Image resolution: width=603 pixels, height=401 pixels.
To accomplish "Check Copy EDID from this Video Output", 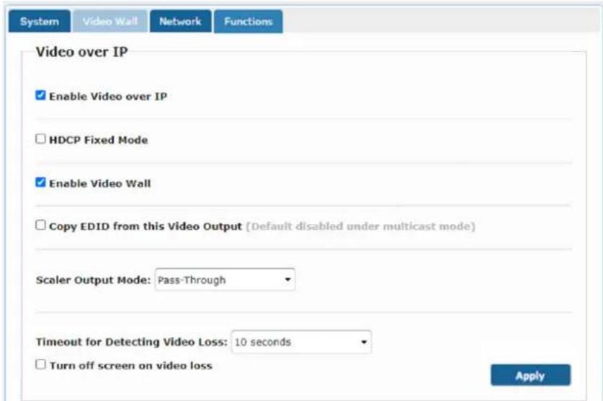I will [x=40, y=225].
